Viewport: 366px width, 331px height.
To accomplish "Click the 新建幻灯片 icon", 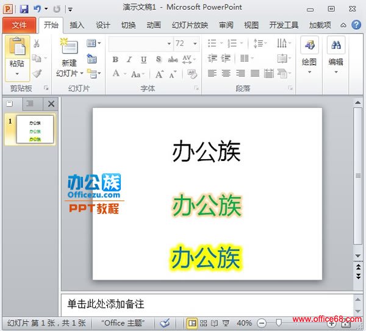I will [x=69, y=46].
